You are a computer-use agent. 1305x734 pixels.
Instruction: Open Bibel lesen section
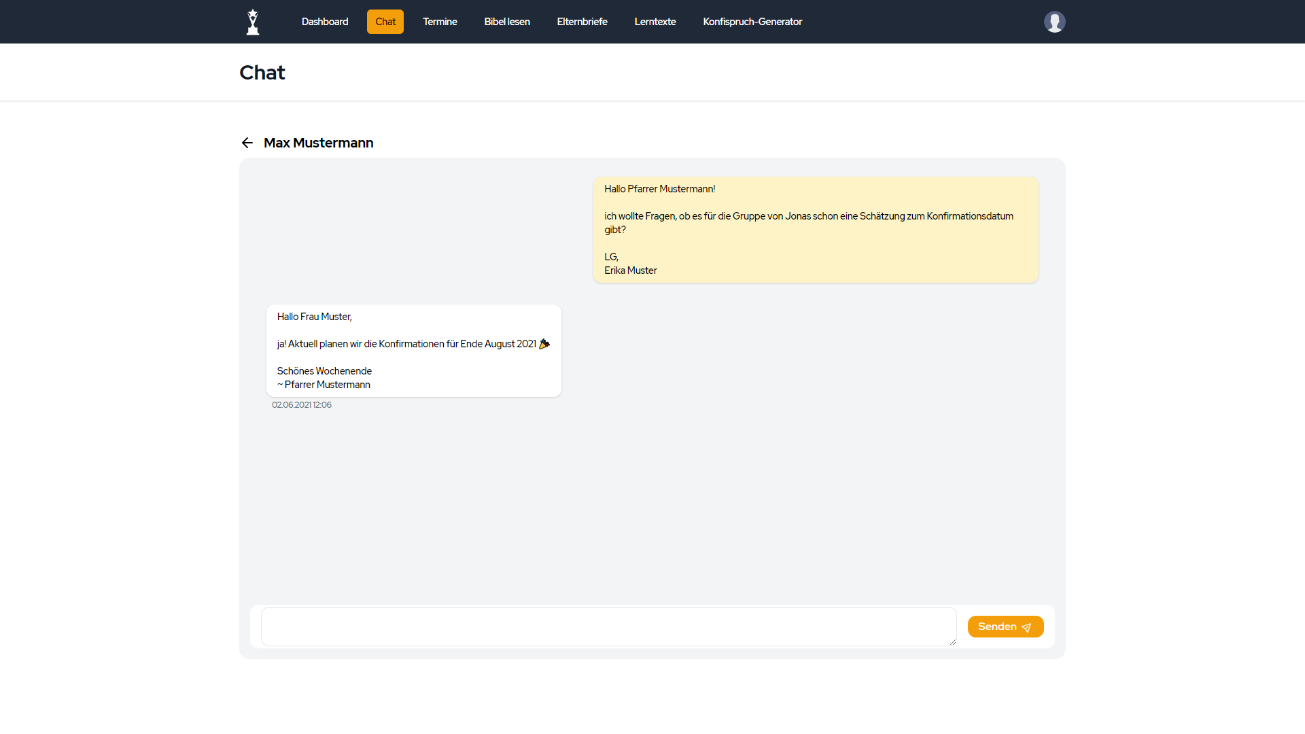507,22
